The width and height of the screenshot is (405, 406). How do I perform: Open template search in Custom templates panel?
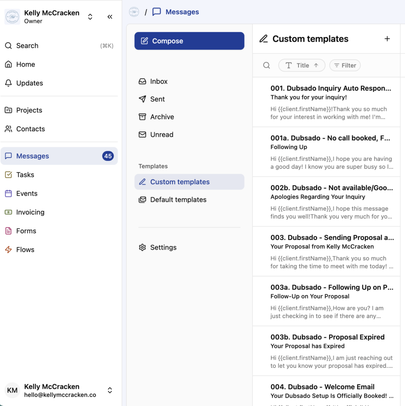click(266, 65)
